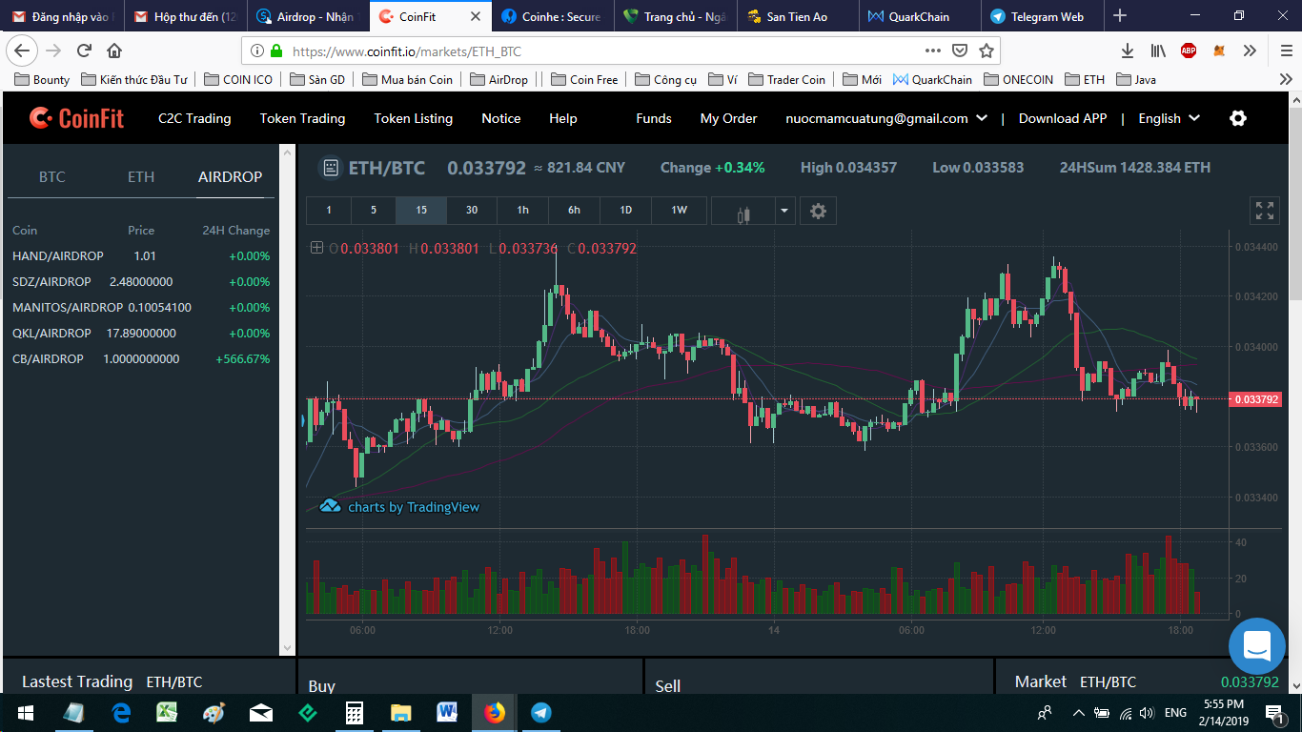The image size is (1302, 732).
Task: Show more bookmarks overflow chevron
Action: coord(1286,79)
